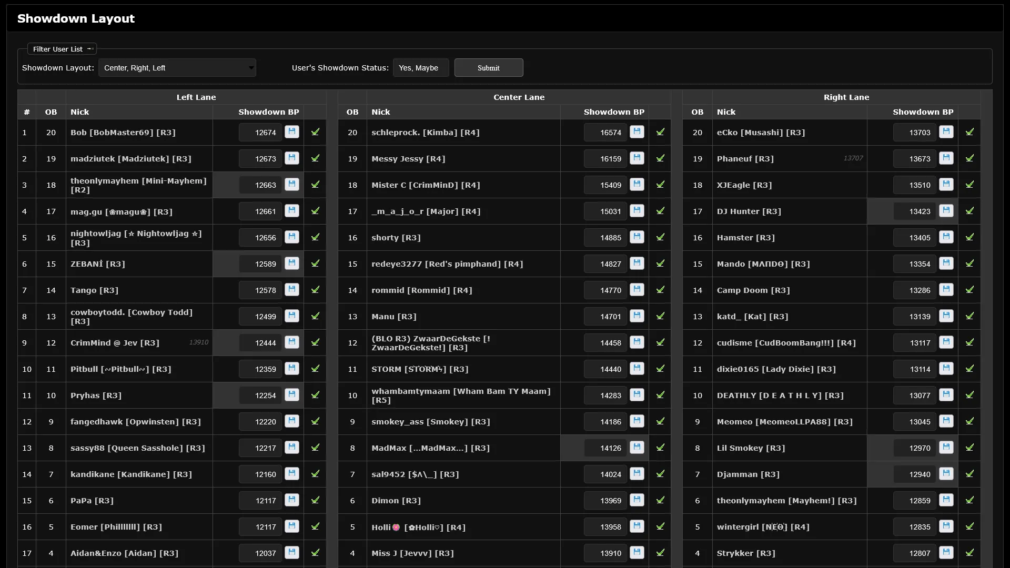1010x568 pixels.
Task: Click ZEBANİ's Showdown BP input field
Action: click(261, 264)
